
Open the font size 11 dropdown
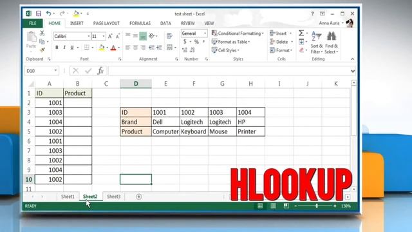coord(104,36)
